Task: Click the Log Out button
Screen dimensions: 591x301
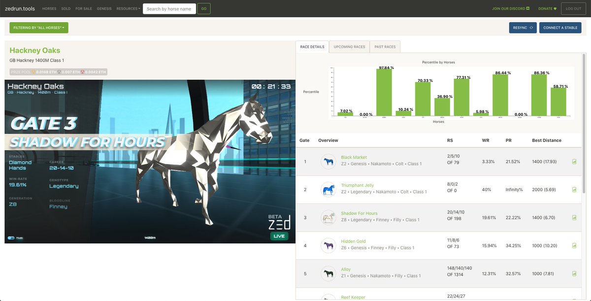Action: tap(573, 8)
